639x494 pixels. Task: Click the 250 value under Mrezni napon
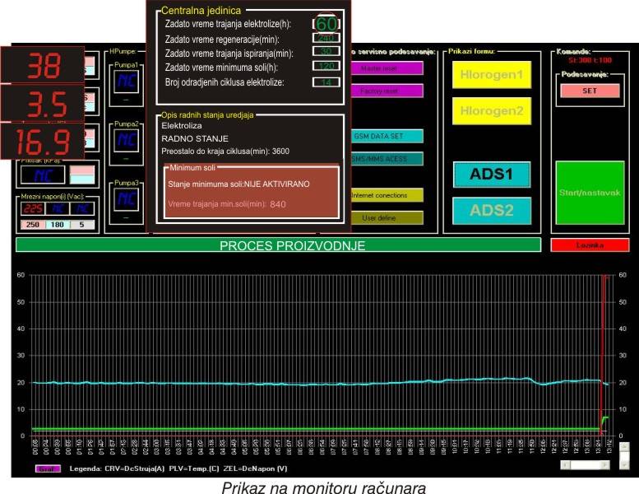[33, 225]
